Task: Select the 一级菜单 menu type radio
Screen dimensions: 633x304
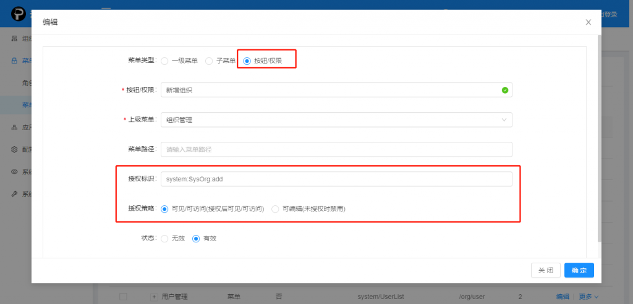Action: click(164, 61)
